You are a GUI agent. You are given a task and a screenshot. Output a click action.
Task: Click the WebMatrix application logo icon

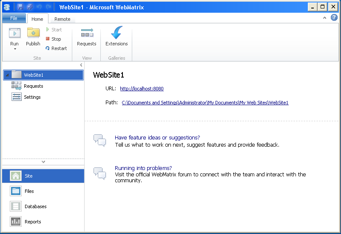tap(7, 7)
